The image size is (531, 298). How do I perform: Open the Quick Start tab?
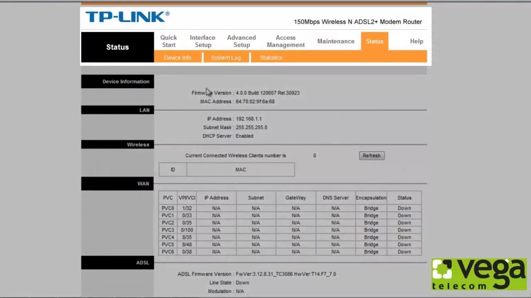coord(168,41)
